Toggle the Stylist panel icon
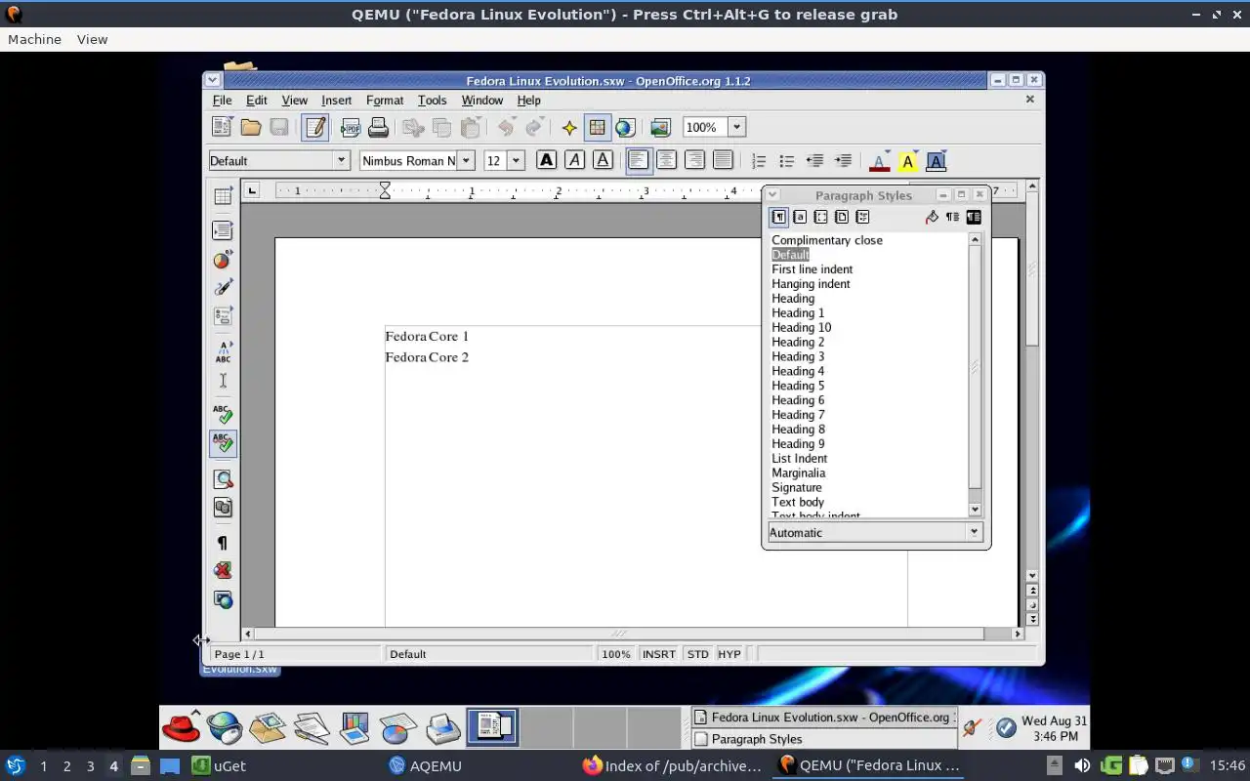 [598, 127]
